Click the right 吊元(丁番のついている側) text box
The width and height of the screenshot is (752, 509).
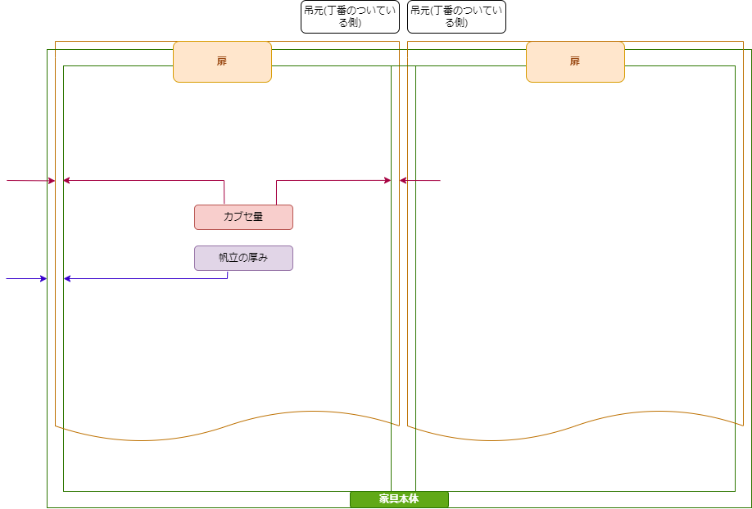coord(456,16)
